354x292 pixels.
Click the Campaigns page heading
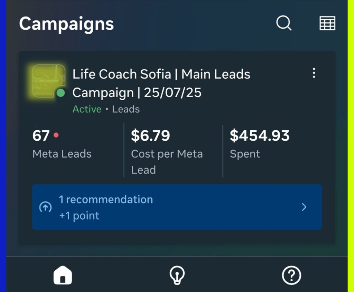point(66,24)
